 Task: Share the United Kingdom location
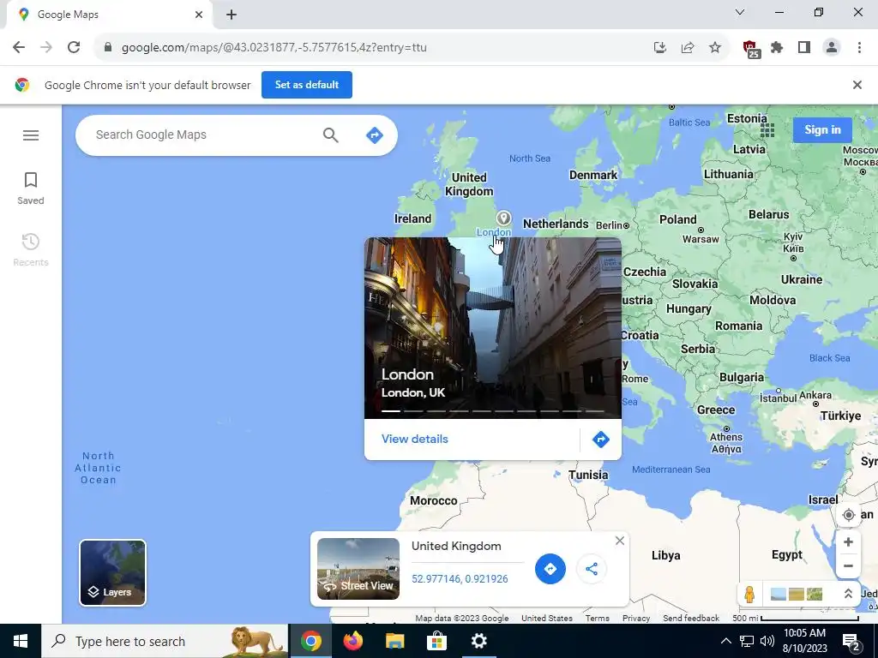pyautogui.click(x=592, y=569)
